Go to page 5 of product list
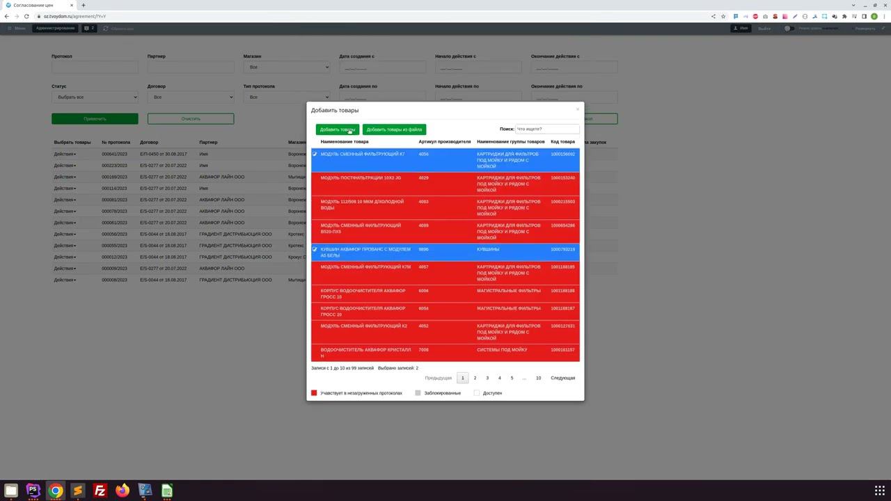The image size is (891, 501). point(512,378)
